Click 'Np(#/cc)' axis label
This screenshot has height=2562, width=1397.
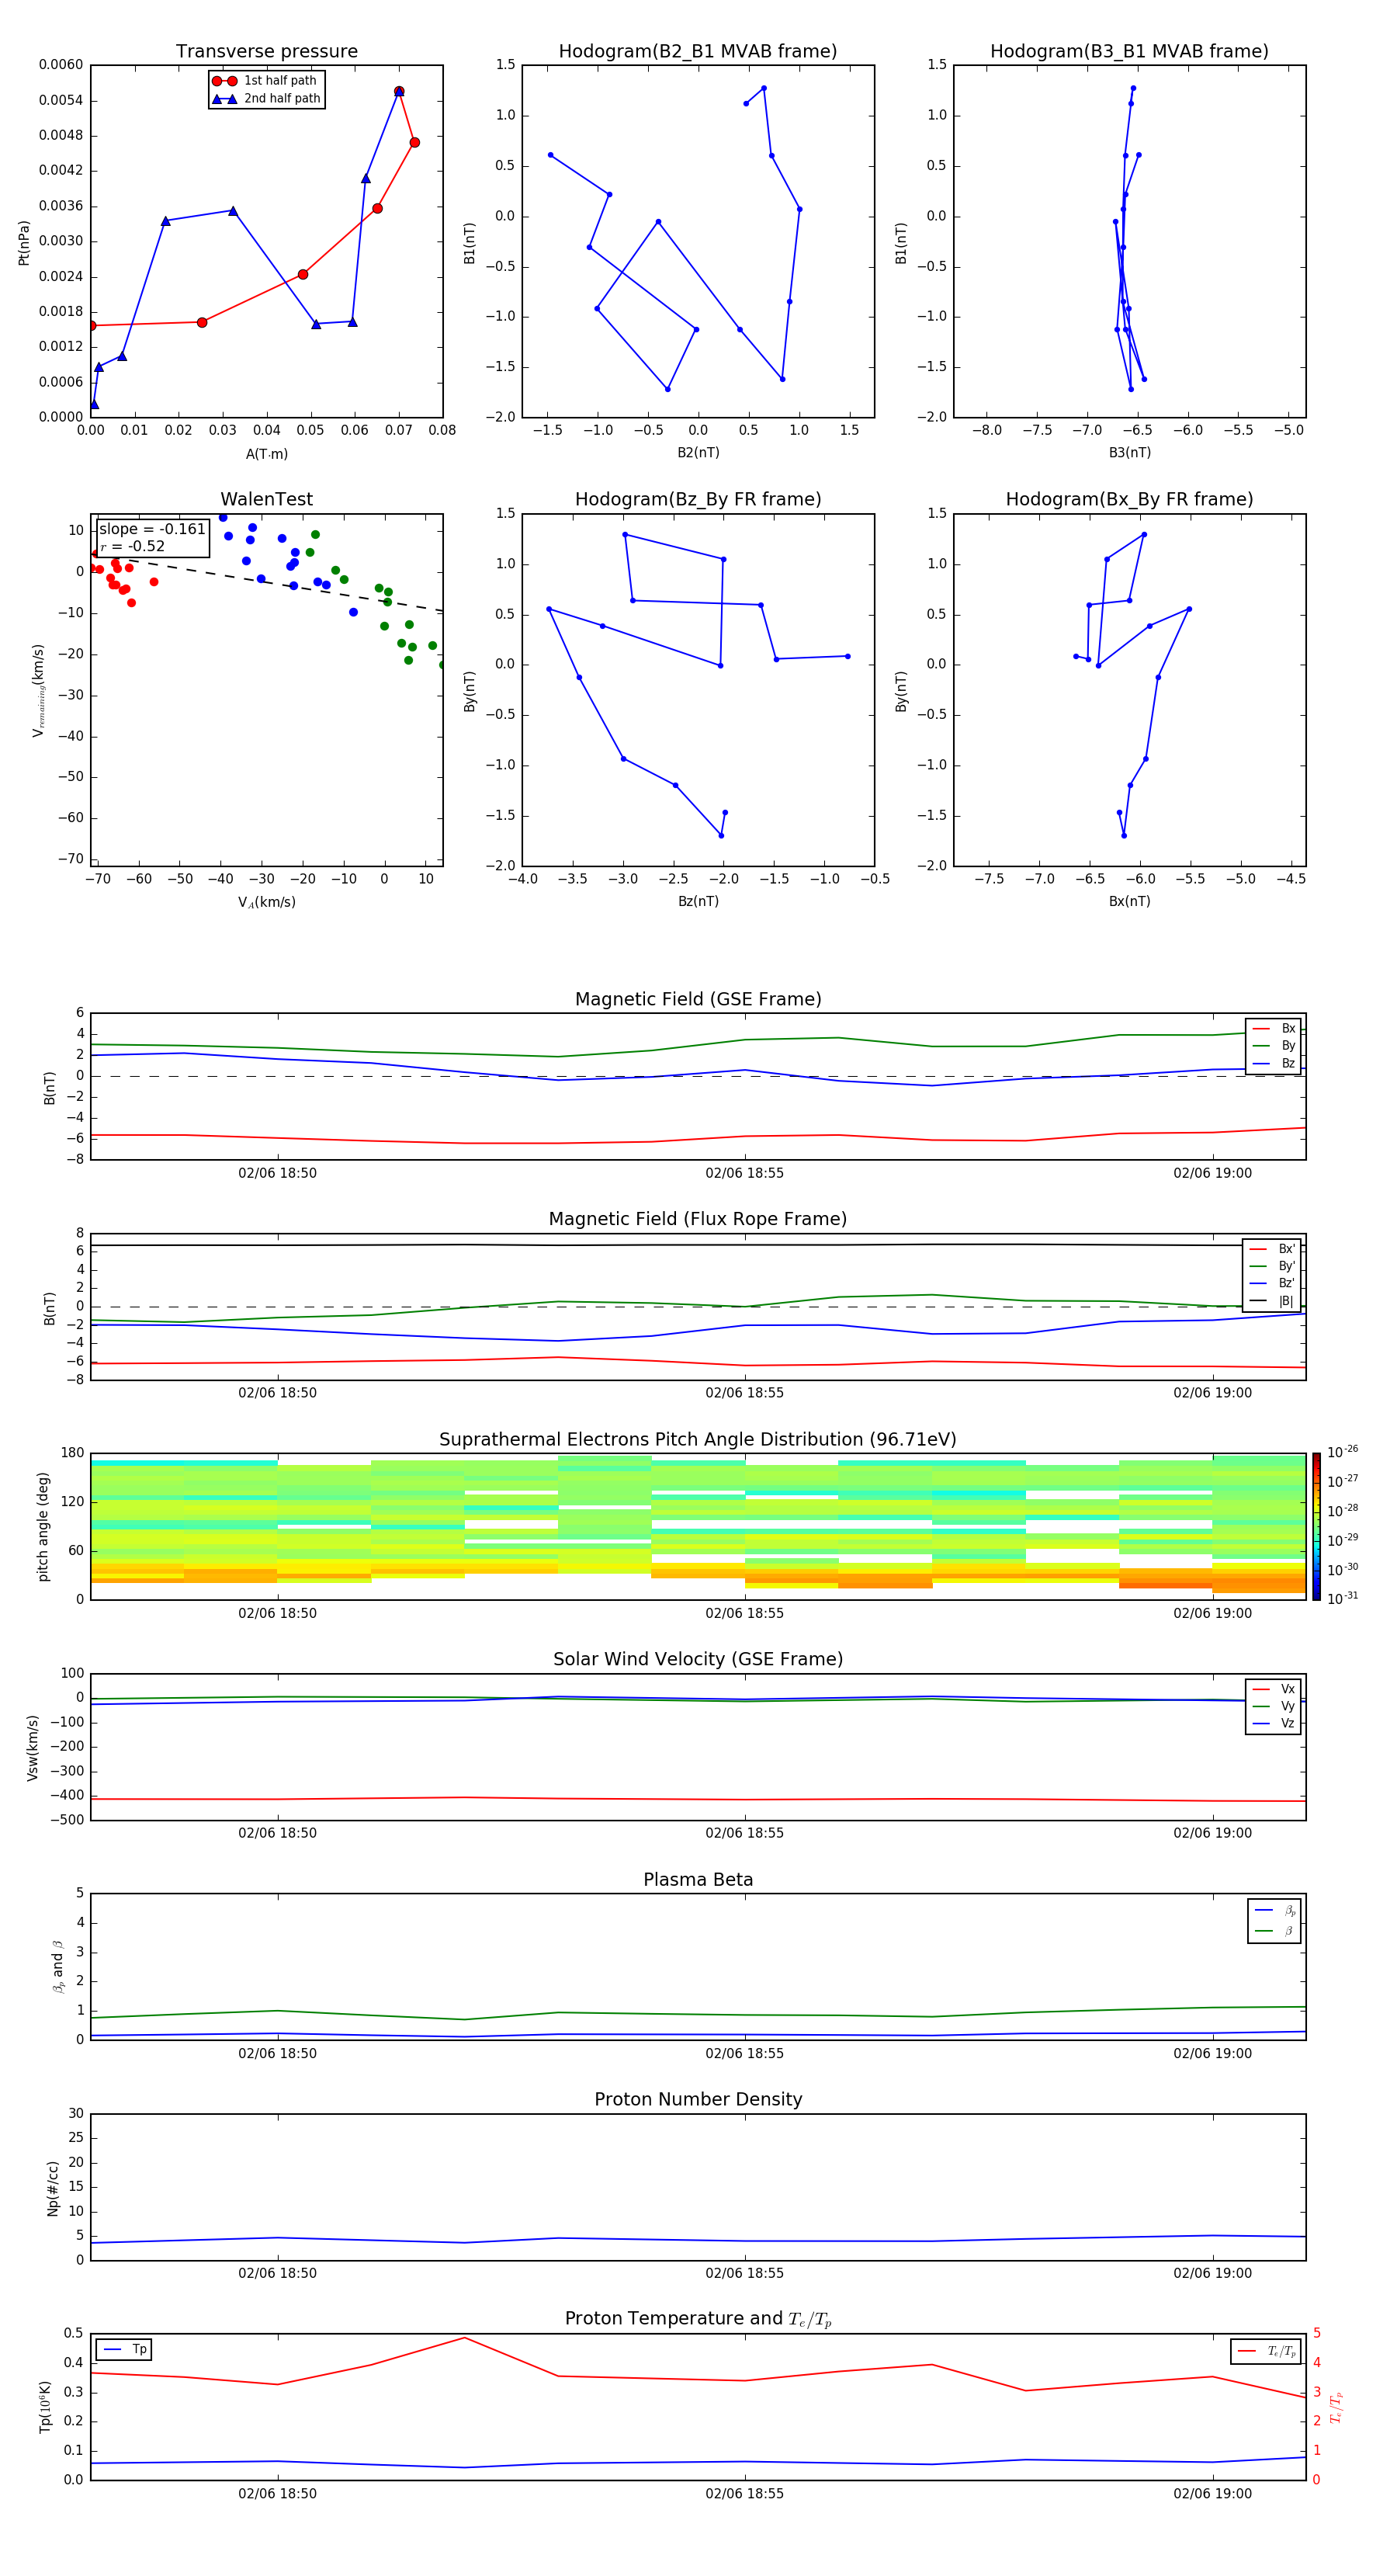[53, 2188]
